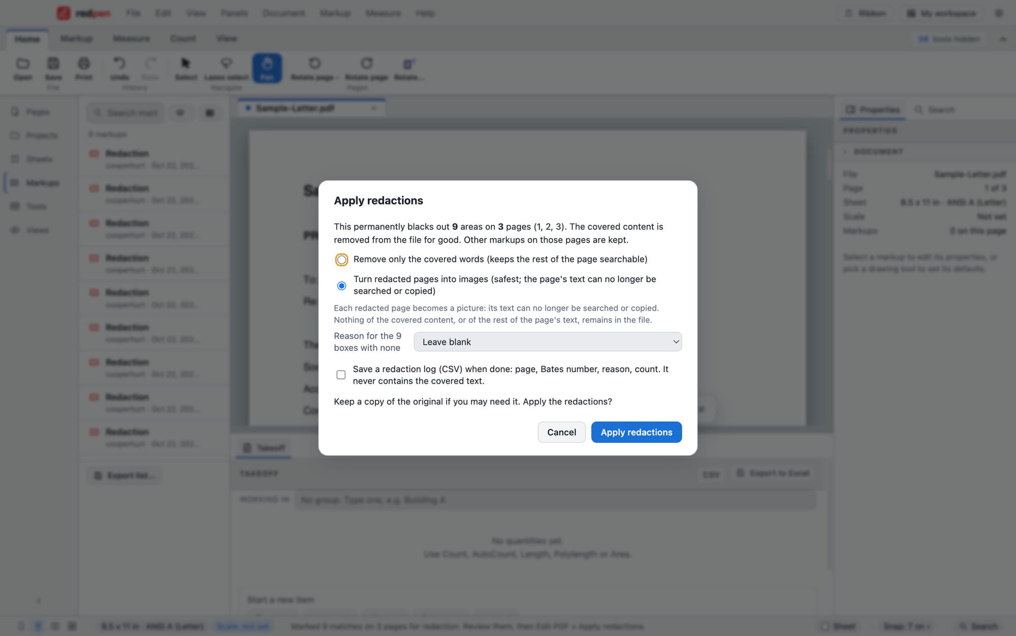Click the counterclockwise Rotate page icon

coord(314,63)
